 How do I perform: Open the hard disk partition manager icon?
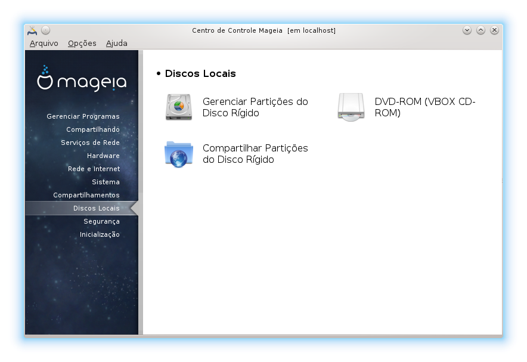178,107
